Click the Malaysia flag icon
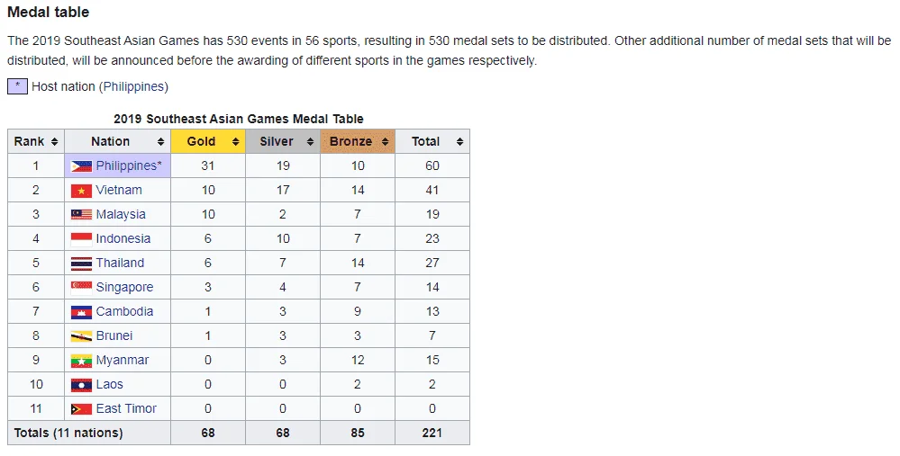Screen dimensions: 900x456 point(81,214)
